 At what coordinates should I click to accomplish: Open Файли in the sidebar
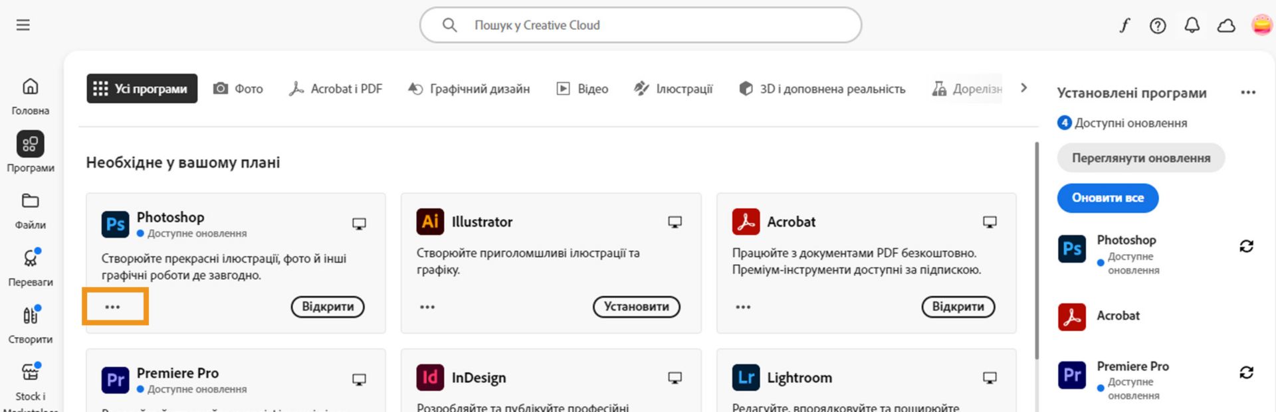coord(31,210)
